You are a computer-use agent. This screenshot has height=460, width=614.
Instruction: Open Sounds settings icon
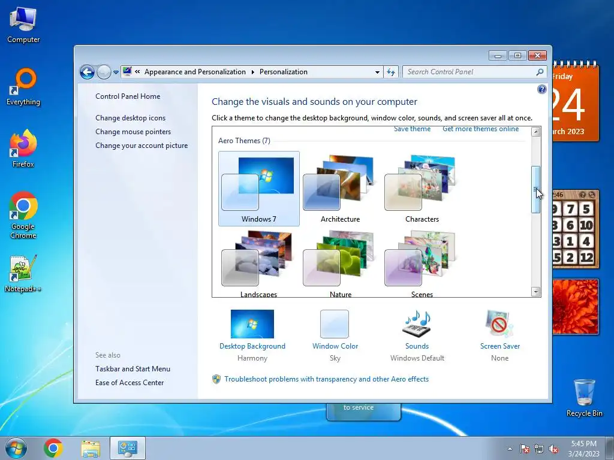coord(417,324)
